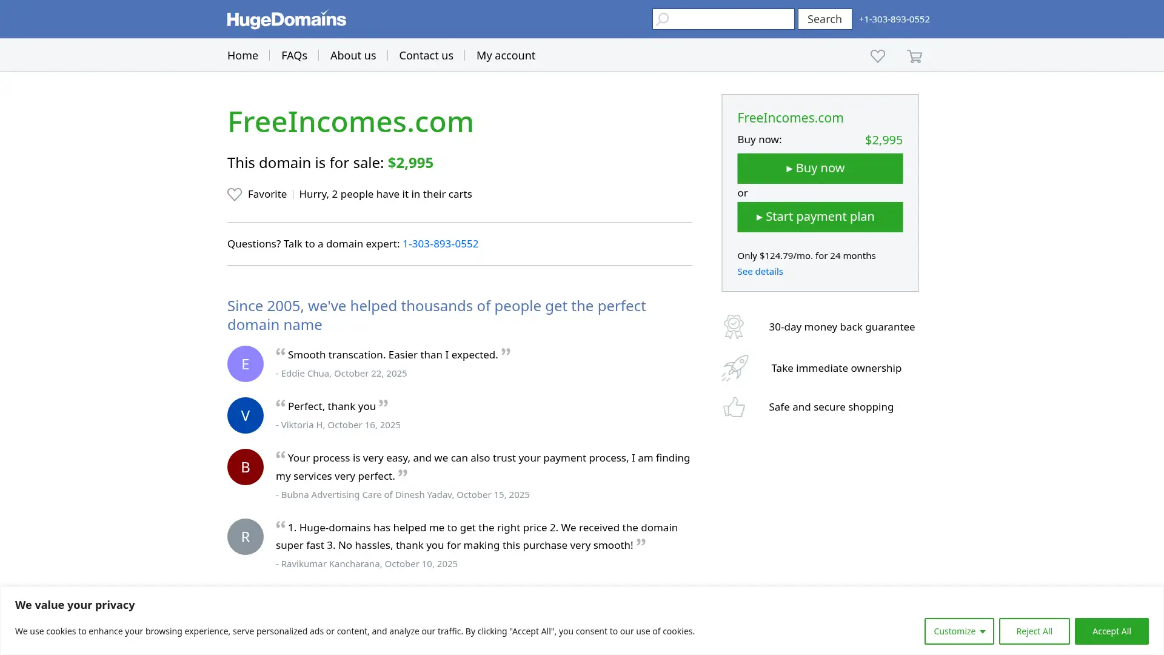Click the money-back guarantee ribbon icon
Image resolution: width=1164 pixels, height=655 pixels.
[734, 326]
